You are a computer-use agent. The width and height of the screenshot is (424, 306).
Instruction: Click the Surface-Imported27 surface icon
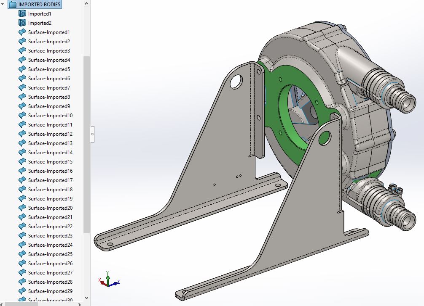22,272
